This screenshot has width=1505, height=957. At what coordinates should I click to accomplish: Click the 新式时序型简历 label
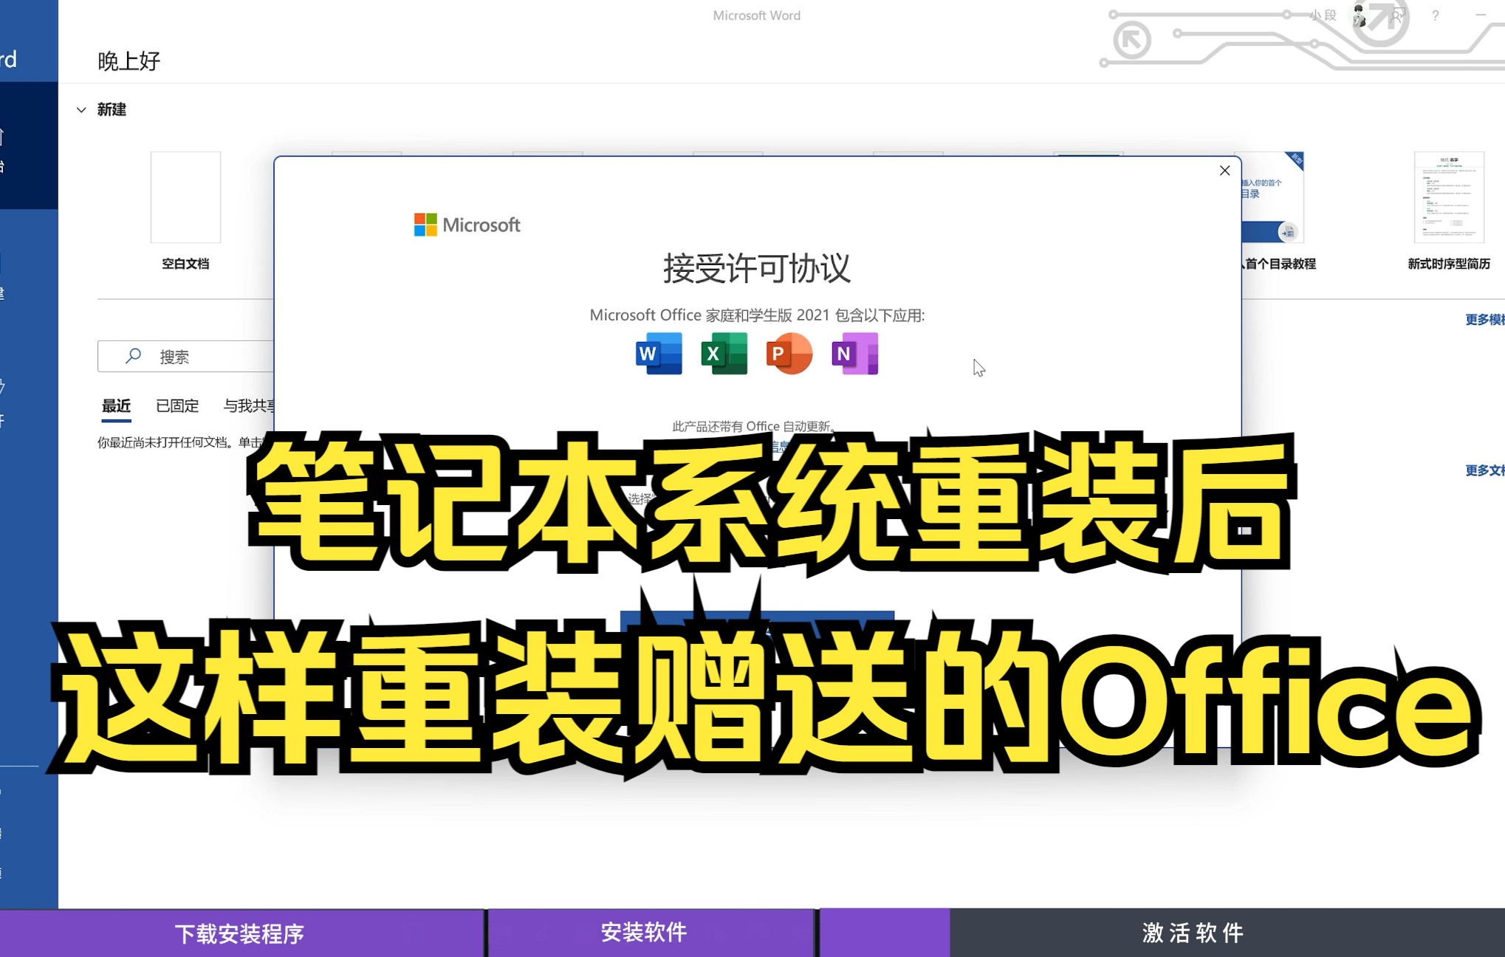[1449, 264]
